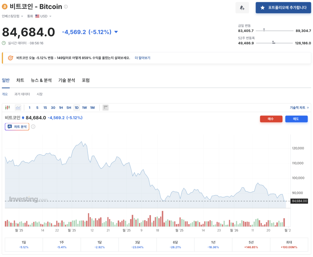The width and height of the screenshot is (313, 257).
Task: Click the candlestick chart type icon
Action: (8, 108)
